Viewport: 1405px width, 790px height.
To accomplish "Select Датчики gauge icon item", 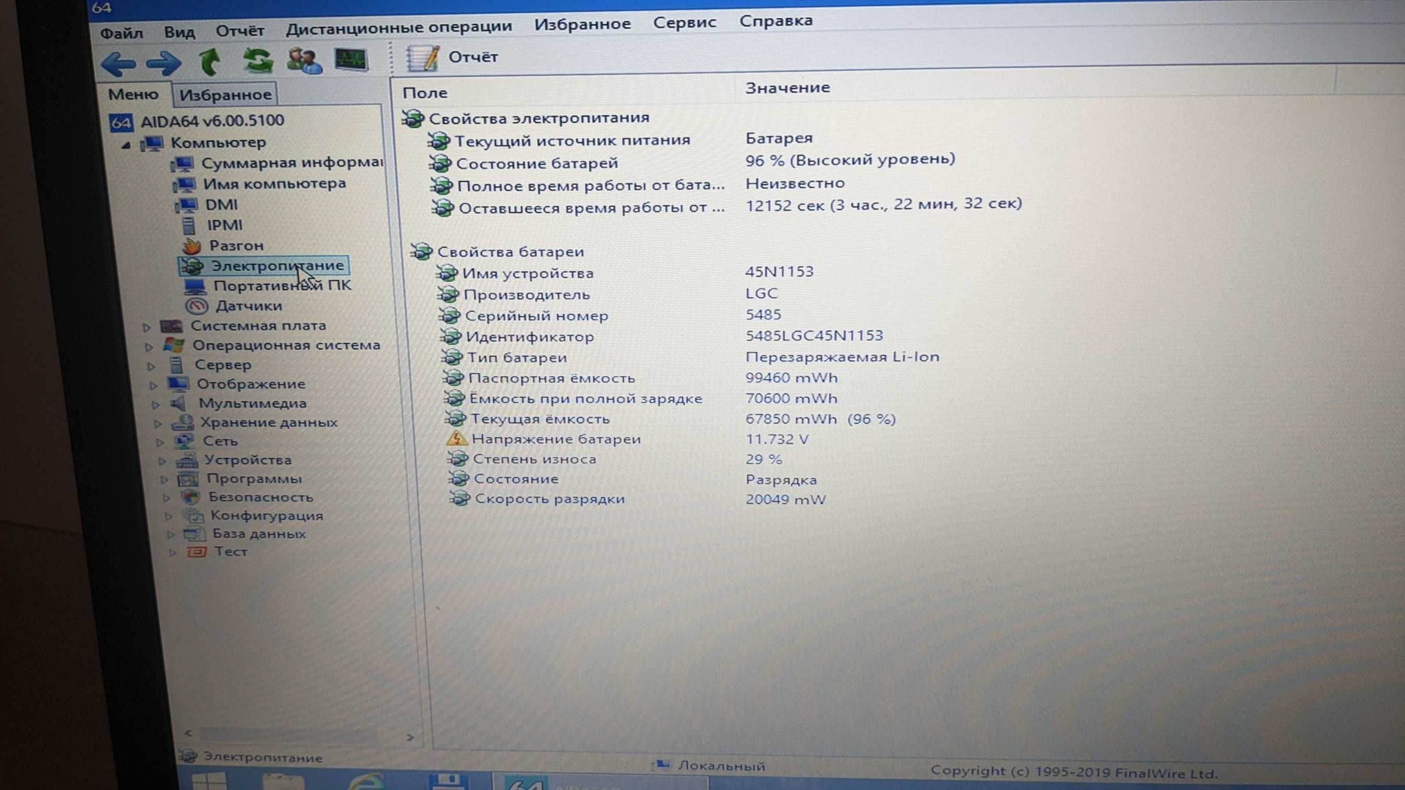I will point(197,306).
